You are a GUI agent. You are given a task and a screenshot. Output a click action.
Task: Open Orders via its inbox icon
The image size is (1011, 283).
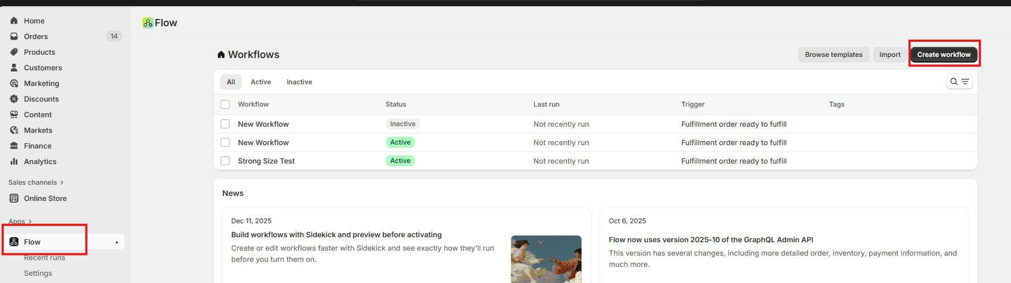pos(14,36)
